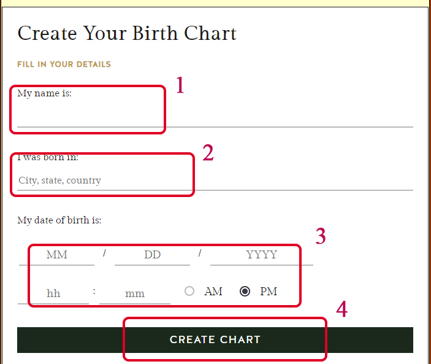Viewport: 431px width, 364px height.
Task: Click the hh hour field
Action: click(53, 293)
